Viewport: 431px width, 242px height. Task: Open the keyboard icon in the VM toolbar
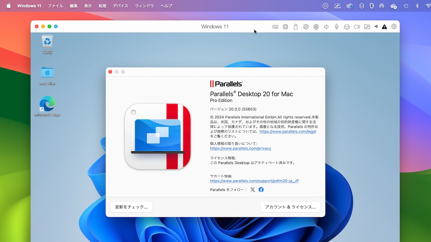pyautogui.click(x=275, y=27)
